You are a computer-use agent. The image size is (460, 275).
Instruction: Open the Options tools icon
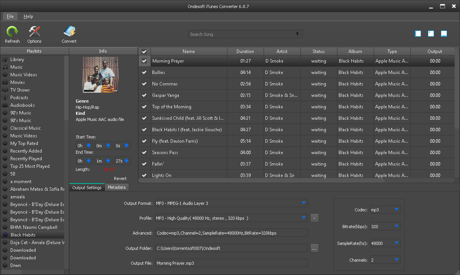click(34, 32)
